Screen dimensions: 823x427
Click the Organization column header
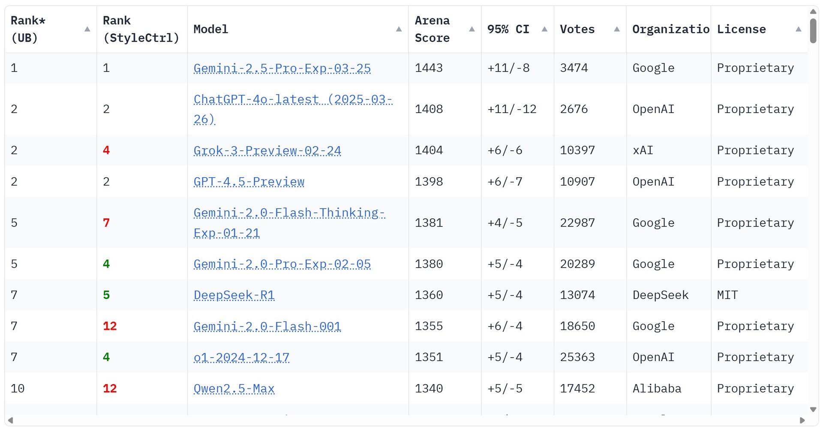click(x=670, y=29)
